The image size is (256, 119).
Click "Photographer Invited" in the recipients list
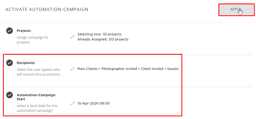(x=119, y=69)
